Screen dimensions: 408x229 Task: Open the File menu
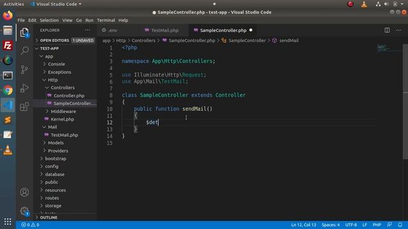coord(21,20)
